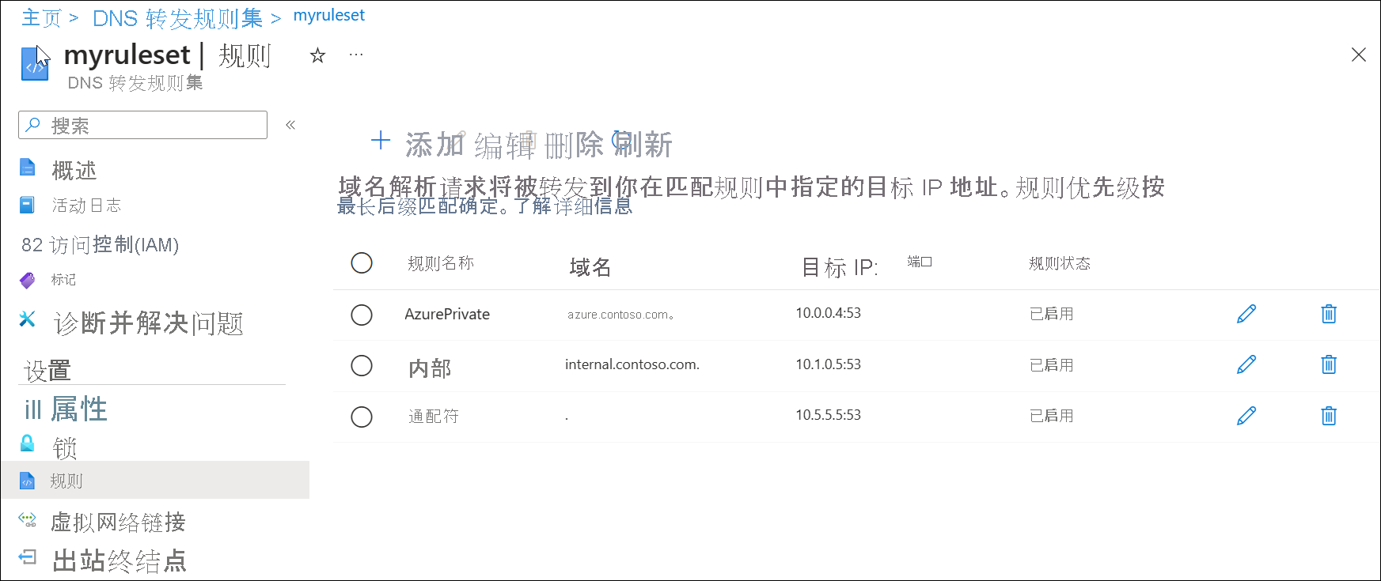Click the 标记 purple tag icon
1381x581 pixels.
point(27,280)
